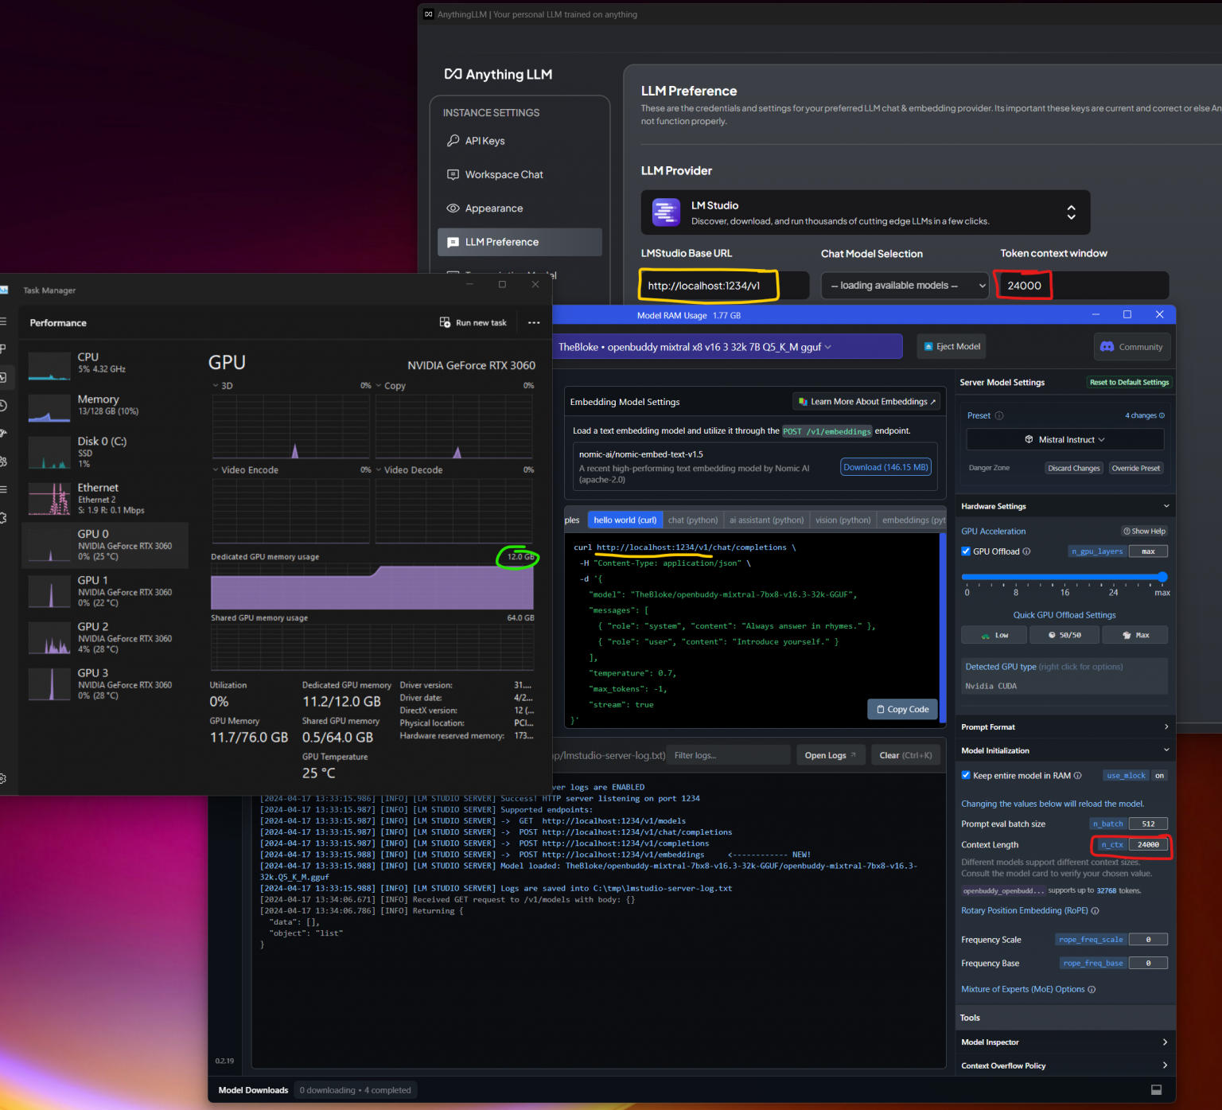Toggle Keep entire model in RAM checkbox

tap(966, 776)
